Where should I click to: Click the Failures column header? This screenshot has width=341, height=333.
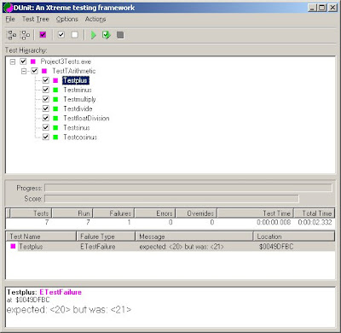(x=114, y=213)
